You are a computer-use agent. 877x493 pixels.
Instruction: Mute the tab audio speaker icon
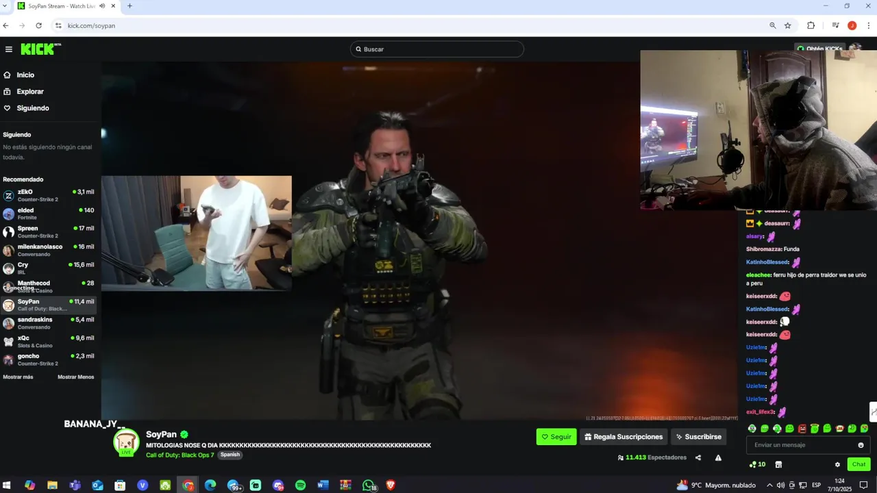click(102, 6)
